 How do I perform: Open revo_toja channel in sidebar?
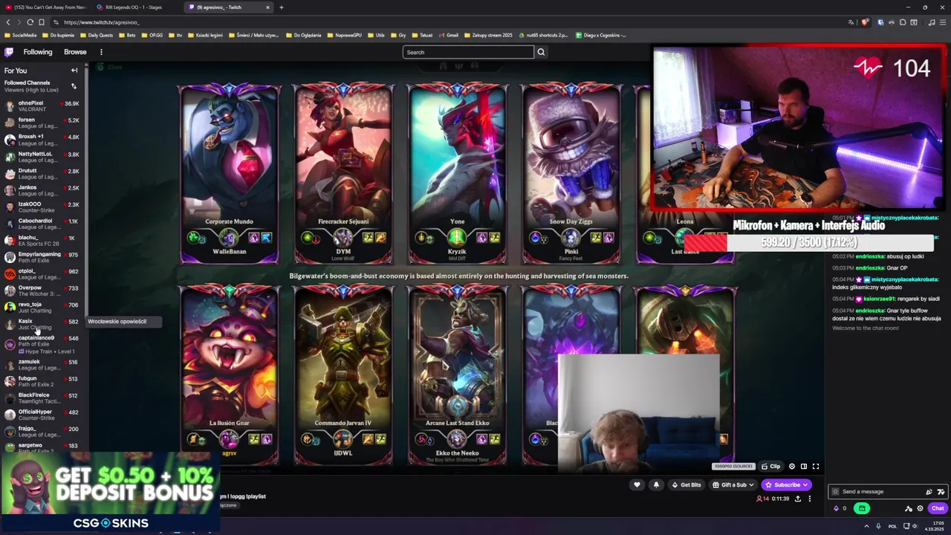(42, 308)
